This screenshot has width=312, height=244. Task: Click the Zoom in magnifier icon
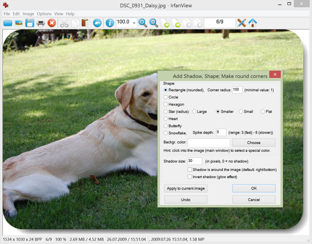[143, 23]
